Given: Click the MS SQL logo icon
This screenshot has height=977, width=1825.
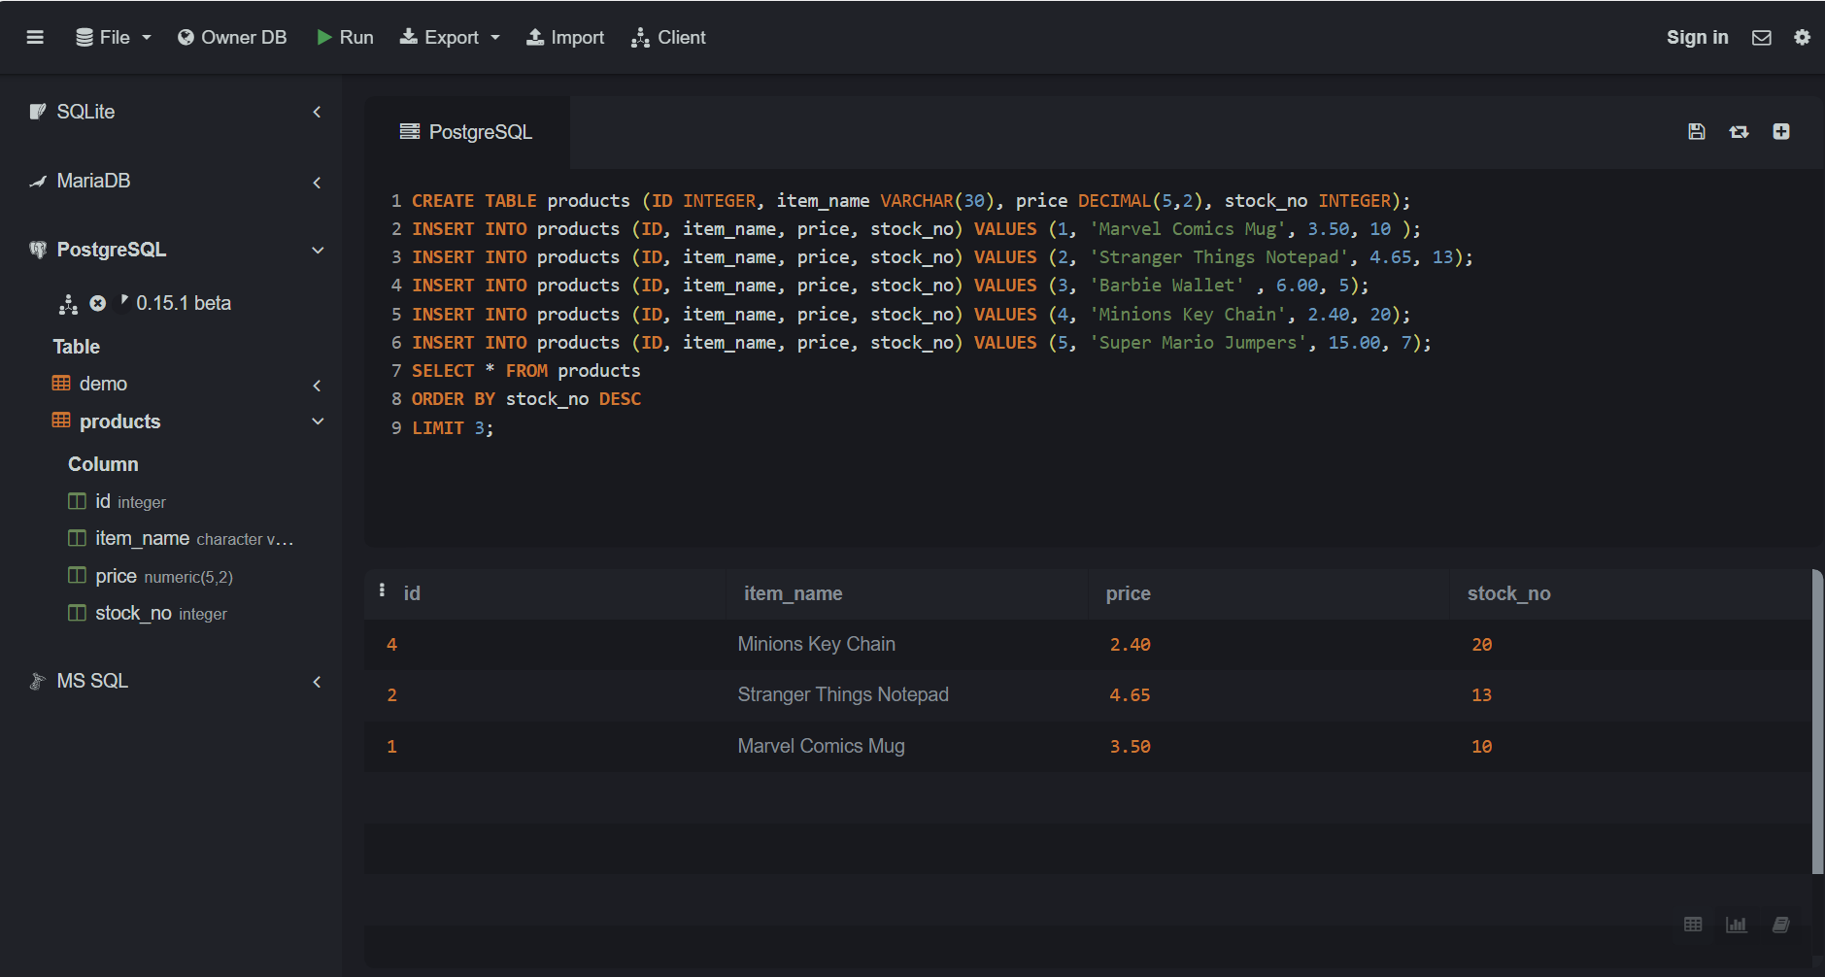Looking at the screenshot, I should [x=38, y=681].
